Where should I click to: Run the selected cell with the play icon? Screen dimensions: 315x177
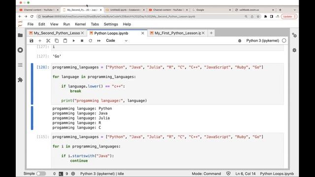pos(74,41)
